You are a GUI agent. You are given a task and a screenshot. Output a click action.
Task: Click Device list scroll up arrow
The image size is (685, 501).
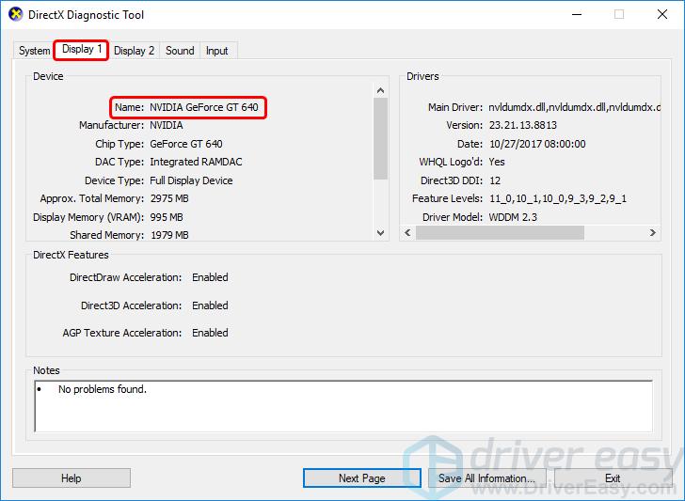point(380,90)
